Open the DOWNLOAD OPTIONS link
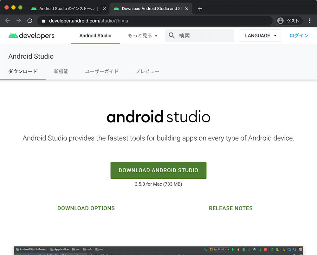 [86, 208]
